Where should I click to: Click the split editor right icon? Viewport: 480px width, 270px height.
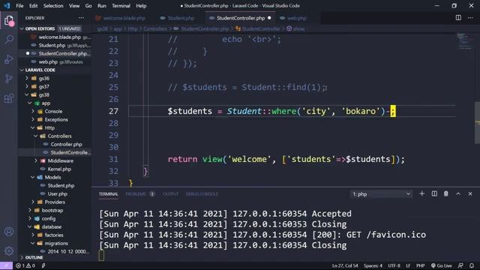[458, 18]
